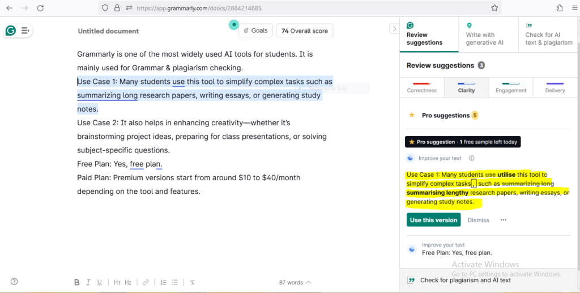The height and width of the screenshot is (293, 580).
Task: Click the 'Pro suggestions' heading
Action: [x=446, y=116]
